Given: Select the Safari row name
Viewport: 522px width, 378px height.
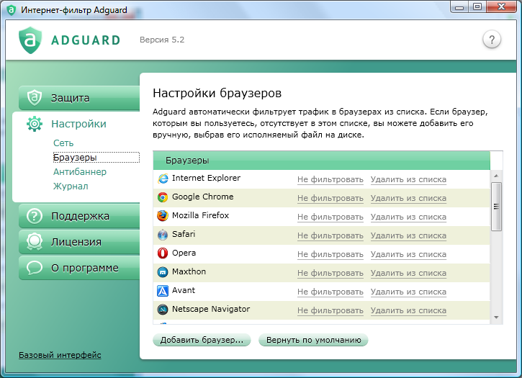Looking at the screenshot, I should [x=184, y=234].
